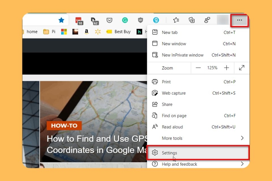The width and height of the screenshot is (272, 181).
Task: Open the GPS Coordinates article headline
Action: (97, 144)
